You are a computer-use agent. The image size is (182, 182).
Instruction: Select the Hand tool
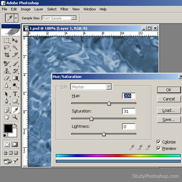(6, 117)
